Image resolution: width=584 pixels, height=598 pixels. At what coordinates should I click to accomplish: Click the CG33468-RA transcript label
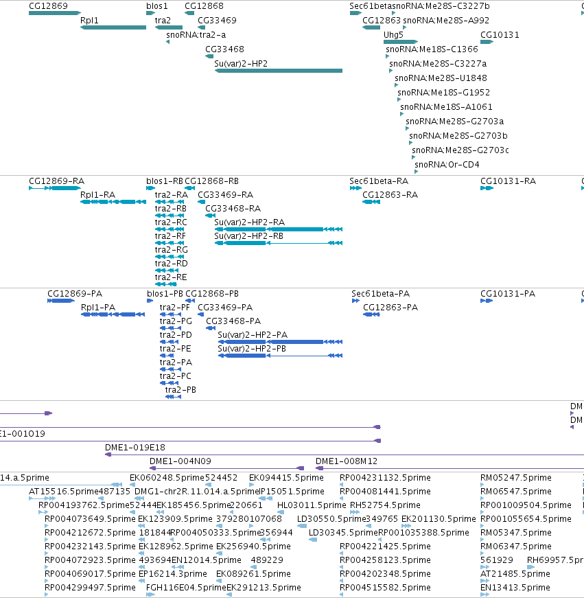233,209
